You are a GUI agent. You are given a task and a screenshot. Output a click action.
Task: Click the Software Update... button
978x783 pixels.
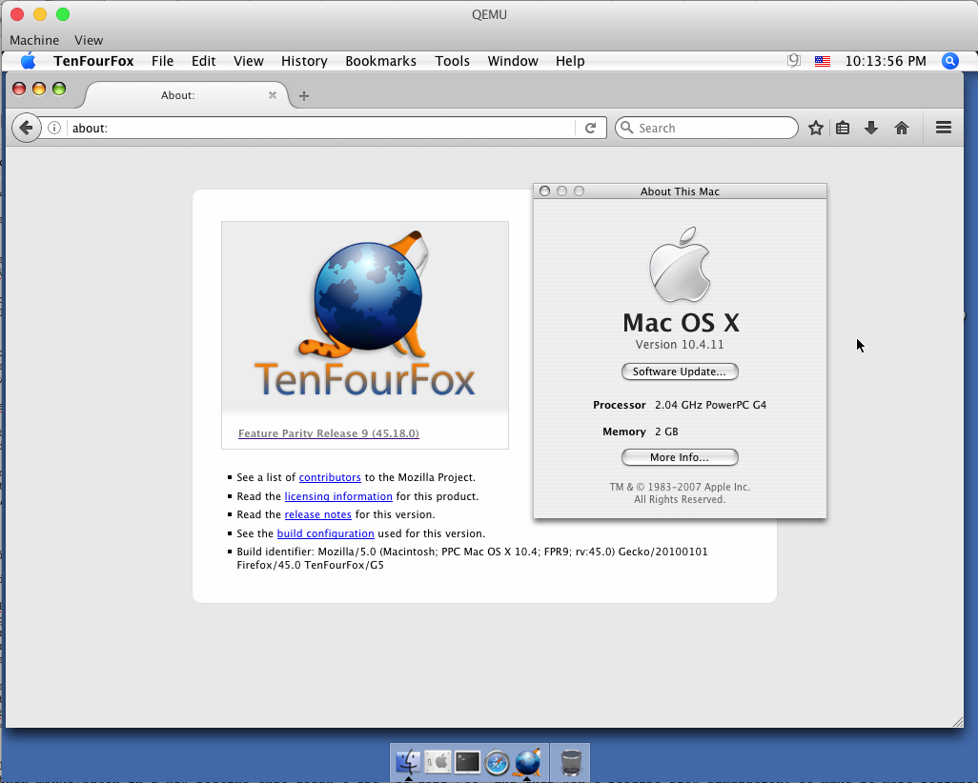point(680,371)
